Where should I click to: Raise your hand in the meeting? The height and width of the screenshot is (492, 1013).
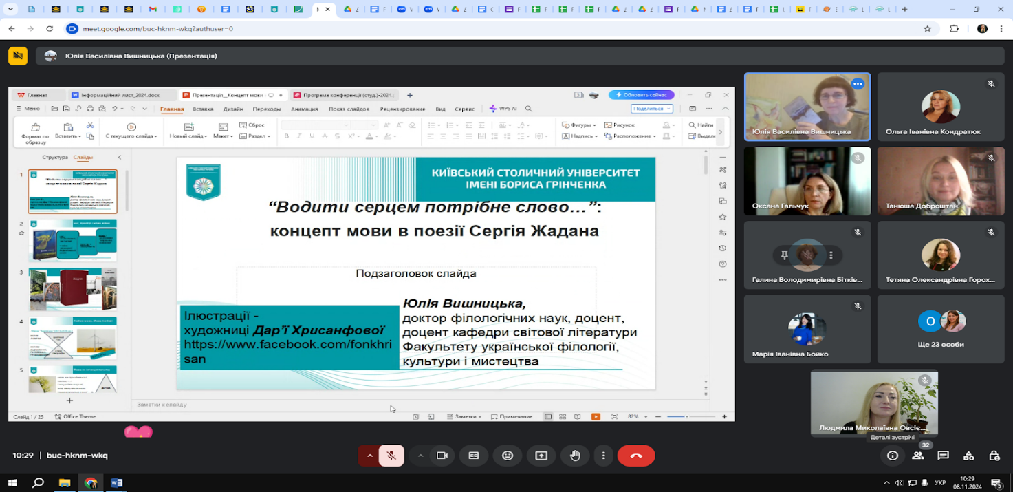pyautogui.click(x=575, y=456)
